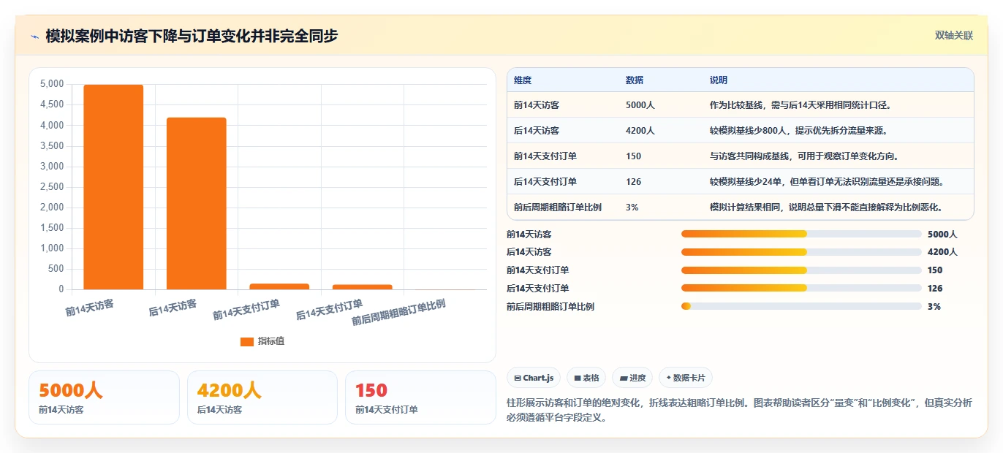Screen dimensions: 1003x453
Task: Click the description paragraph 柱形展示访客和订单
Action: point(739,411)
